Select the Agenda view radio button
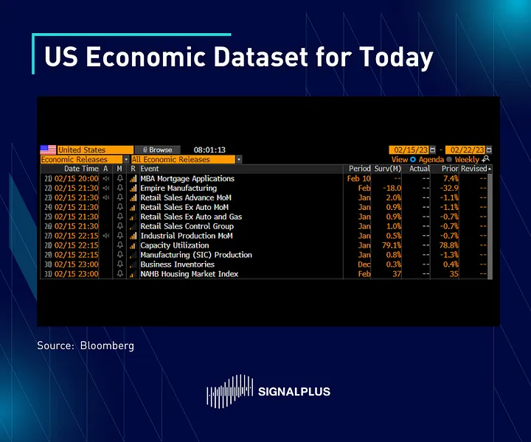Viewport: 531px width, 442px height. 413,159
